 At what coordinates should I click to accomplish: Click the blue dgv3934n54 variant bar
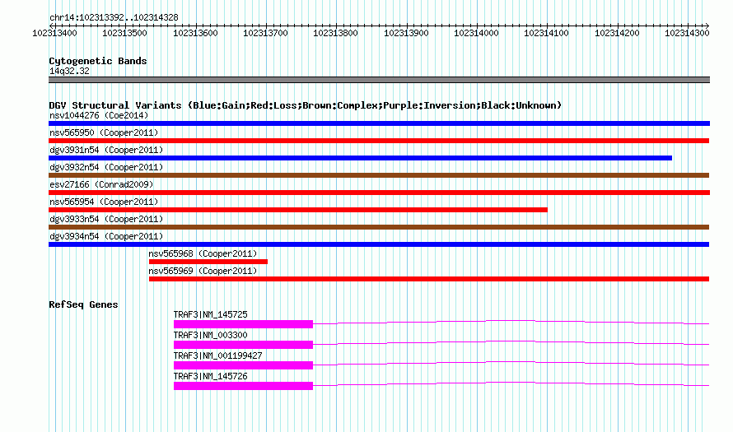379,244
